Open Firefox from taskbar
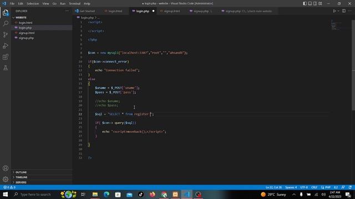355x199 pixels. coord(153,195)
